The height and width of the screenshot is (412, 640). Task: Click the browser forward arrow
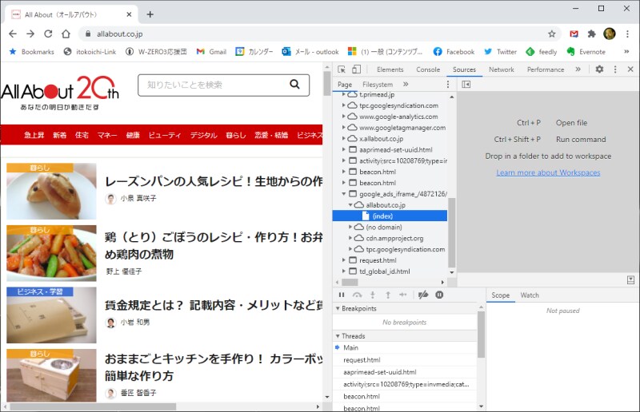click(x=30, y=34)
